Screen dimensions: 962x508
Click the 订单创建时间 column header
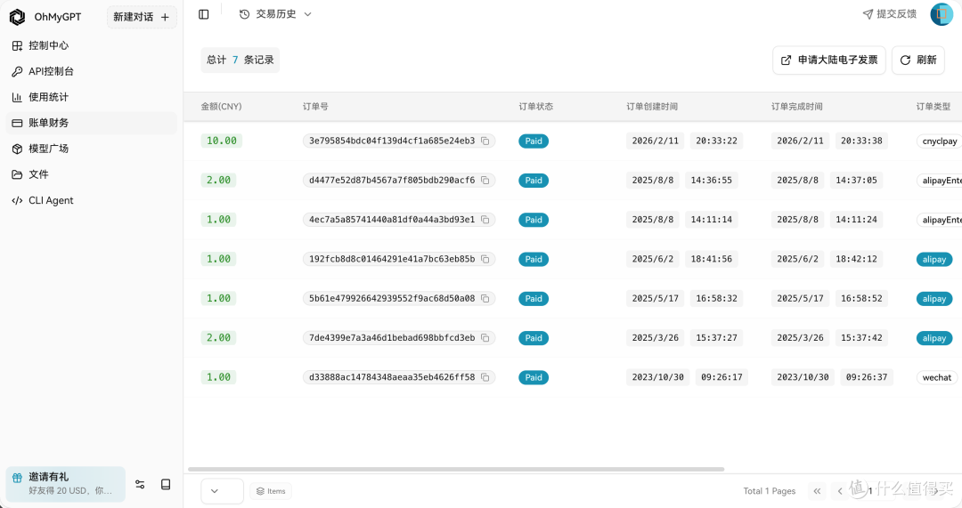coord(652,107)
